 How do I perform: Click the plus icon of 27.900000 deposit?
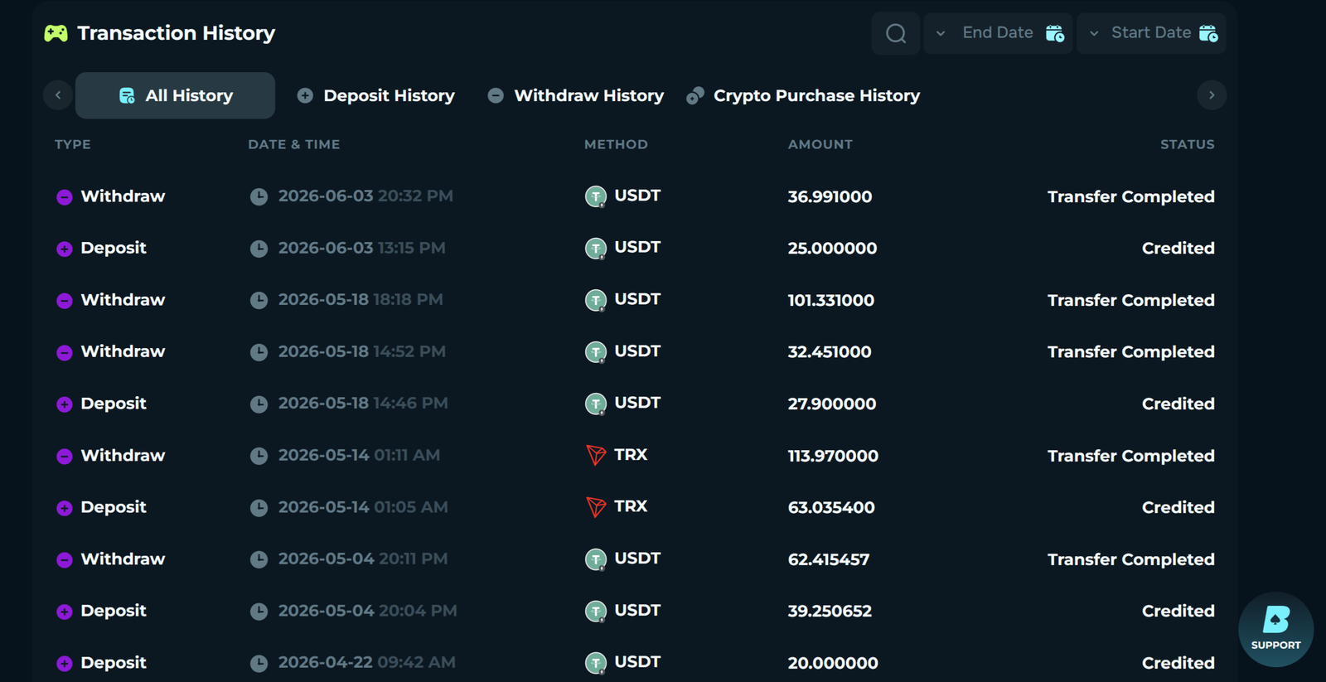(64, 404)
